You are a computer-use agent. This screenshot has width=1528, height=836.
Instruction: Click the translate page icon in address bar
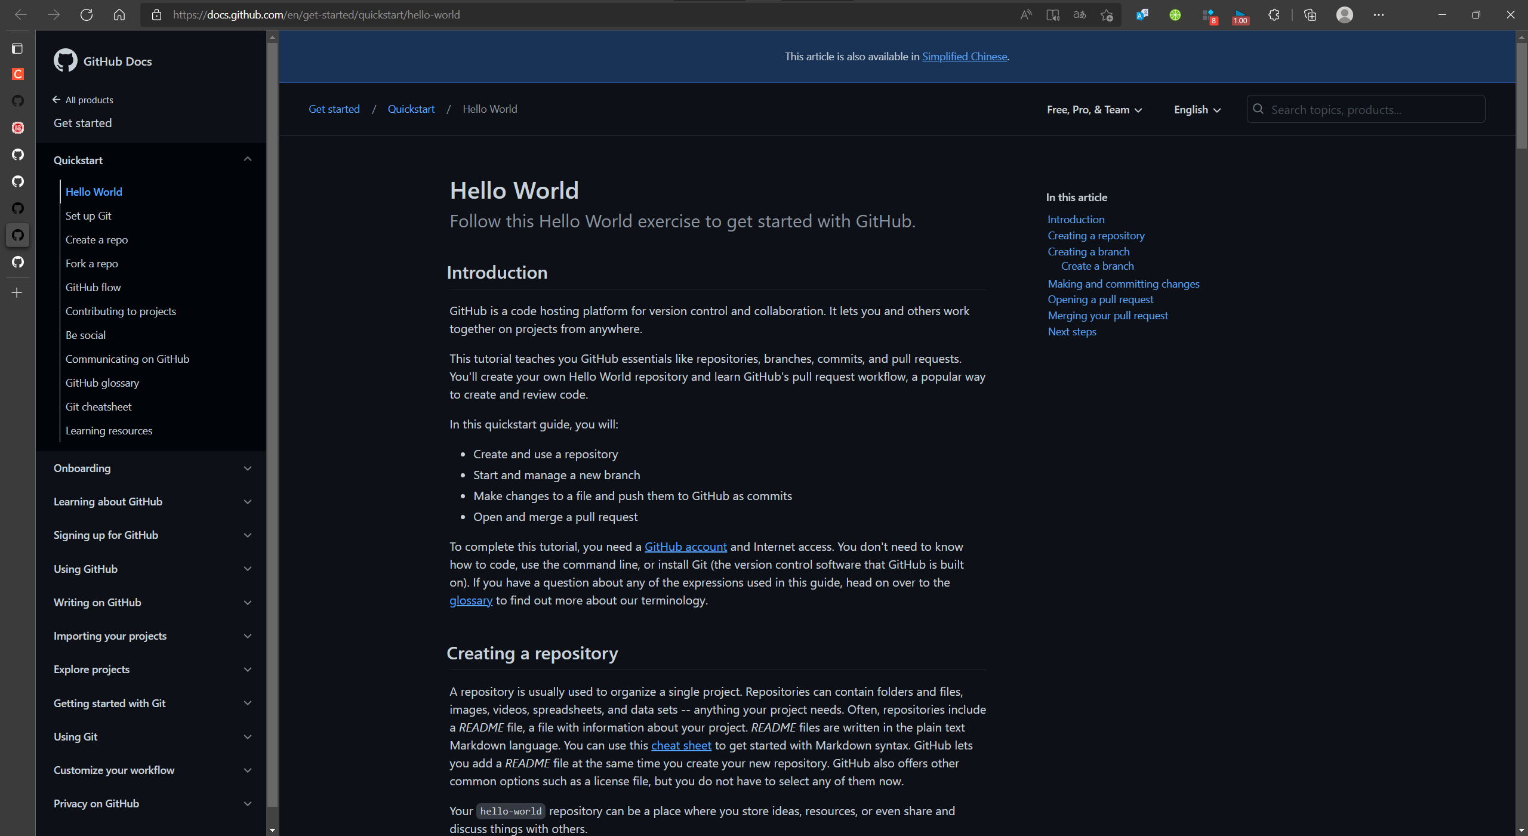(1079, 15)
